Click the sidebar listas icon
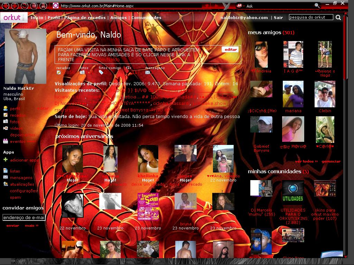Screen dimensions: 354x265 pos(6,170)
